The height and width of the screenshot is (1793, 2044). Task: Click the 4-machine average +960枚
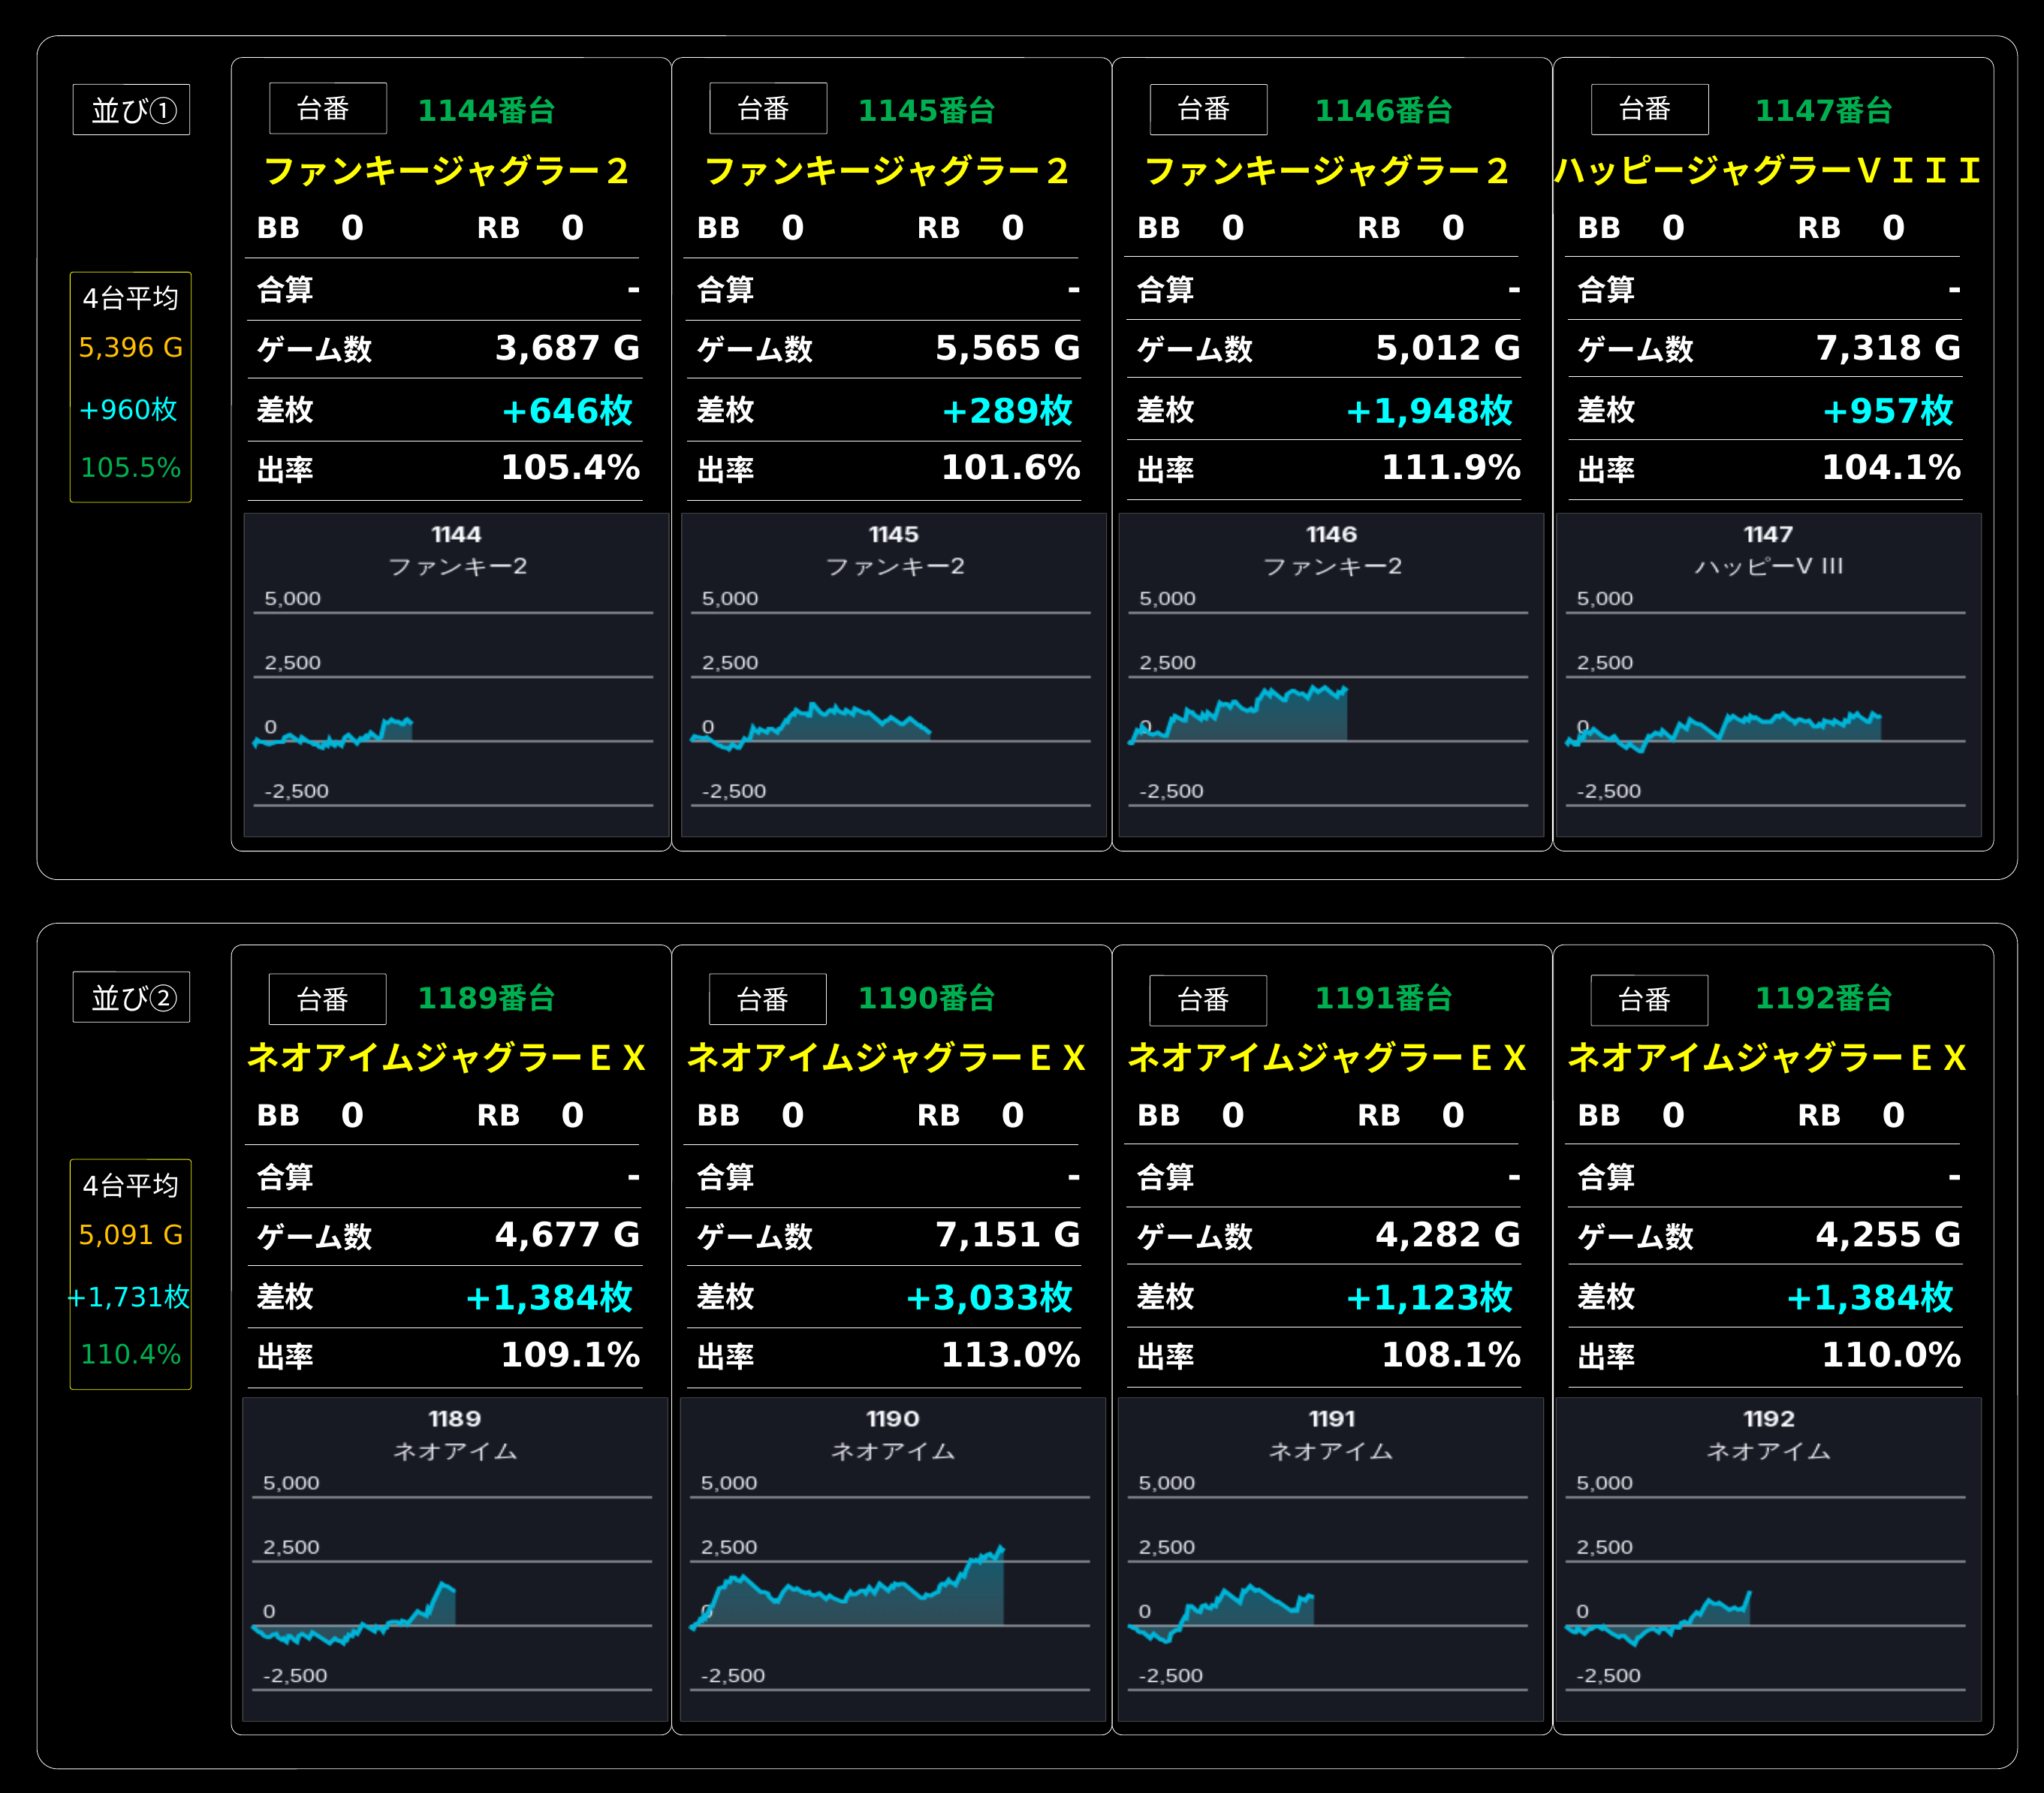(x=129, y=409)
